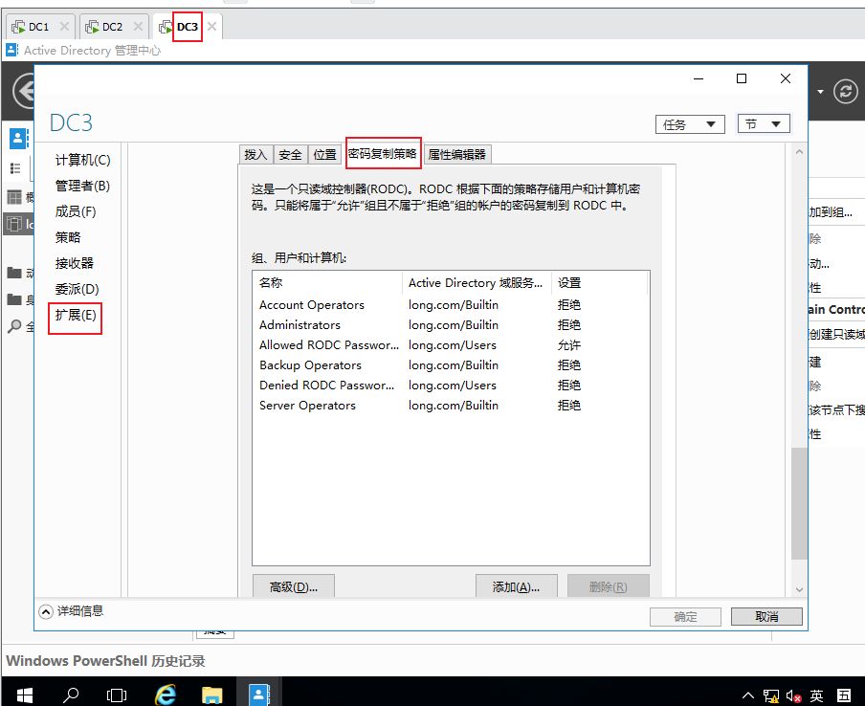This screenshot has height=706, width=865.
Task: Jump to the 扩展(E) section
Action: point(76,315)
